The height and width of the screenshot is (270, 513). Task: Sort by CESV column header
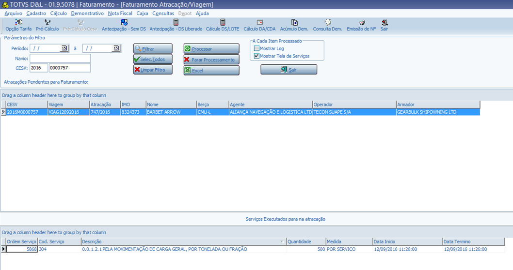(x=27, y=105)
